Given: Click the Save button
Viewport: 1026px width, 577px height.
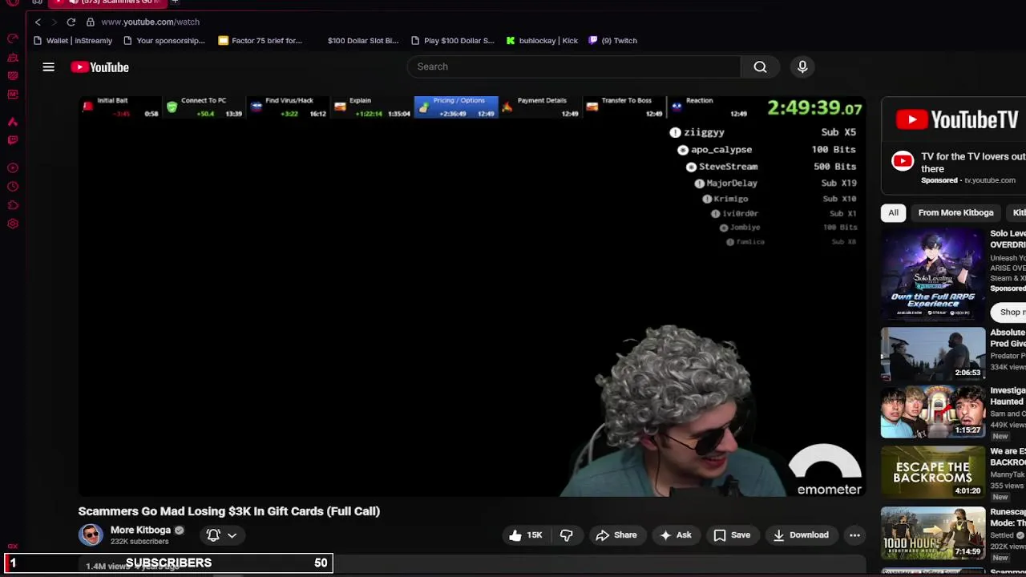Looking at the screenshot, I should pos(732,535).
